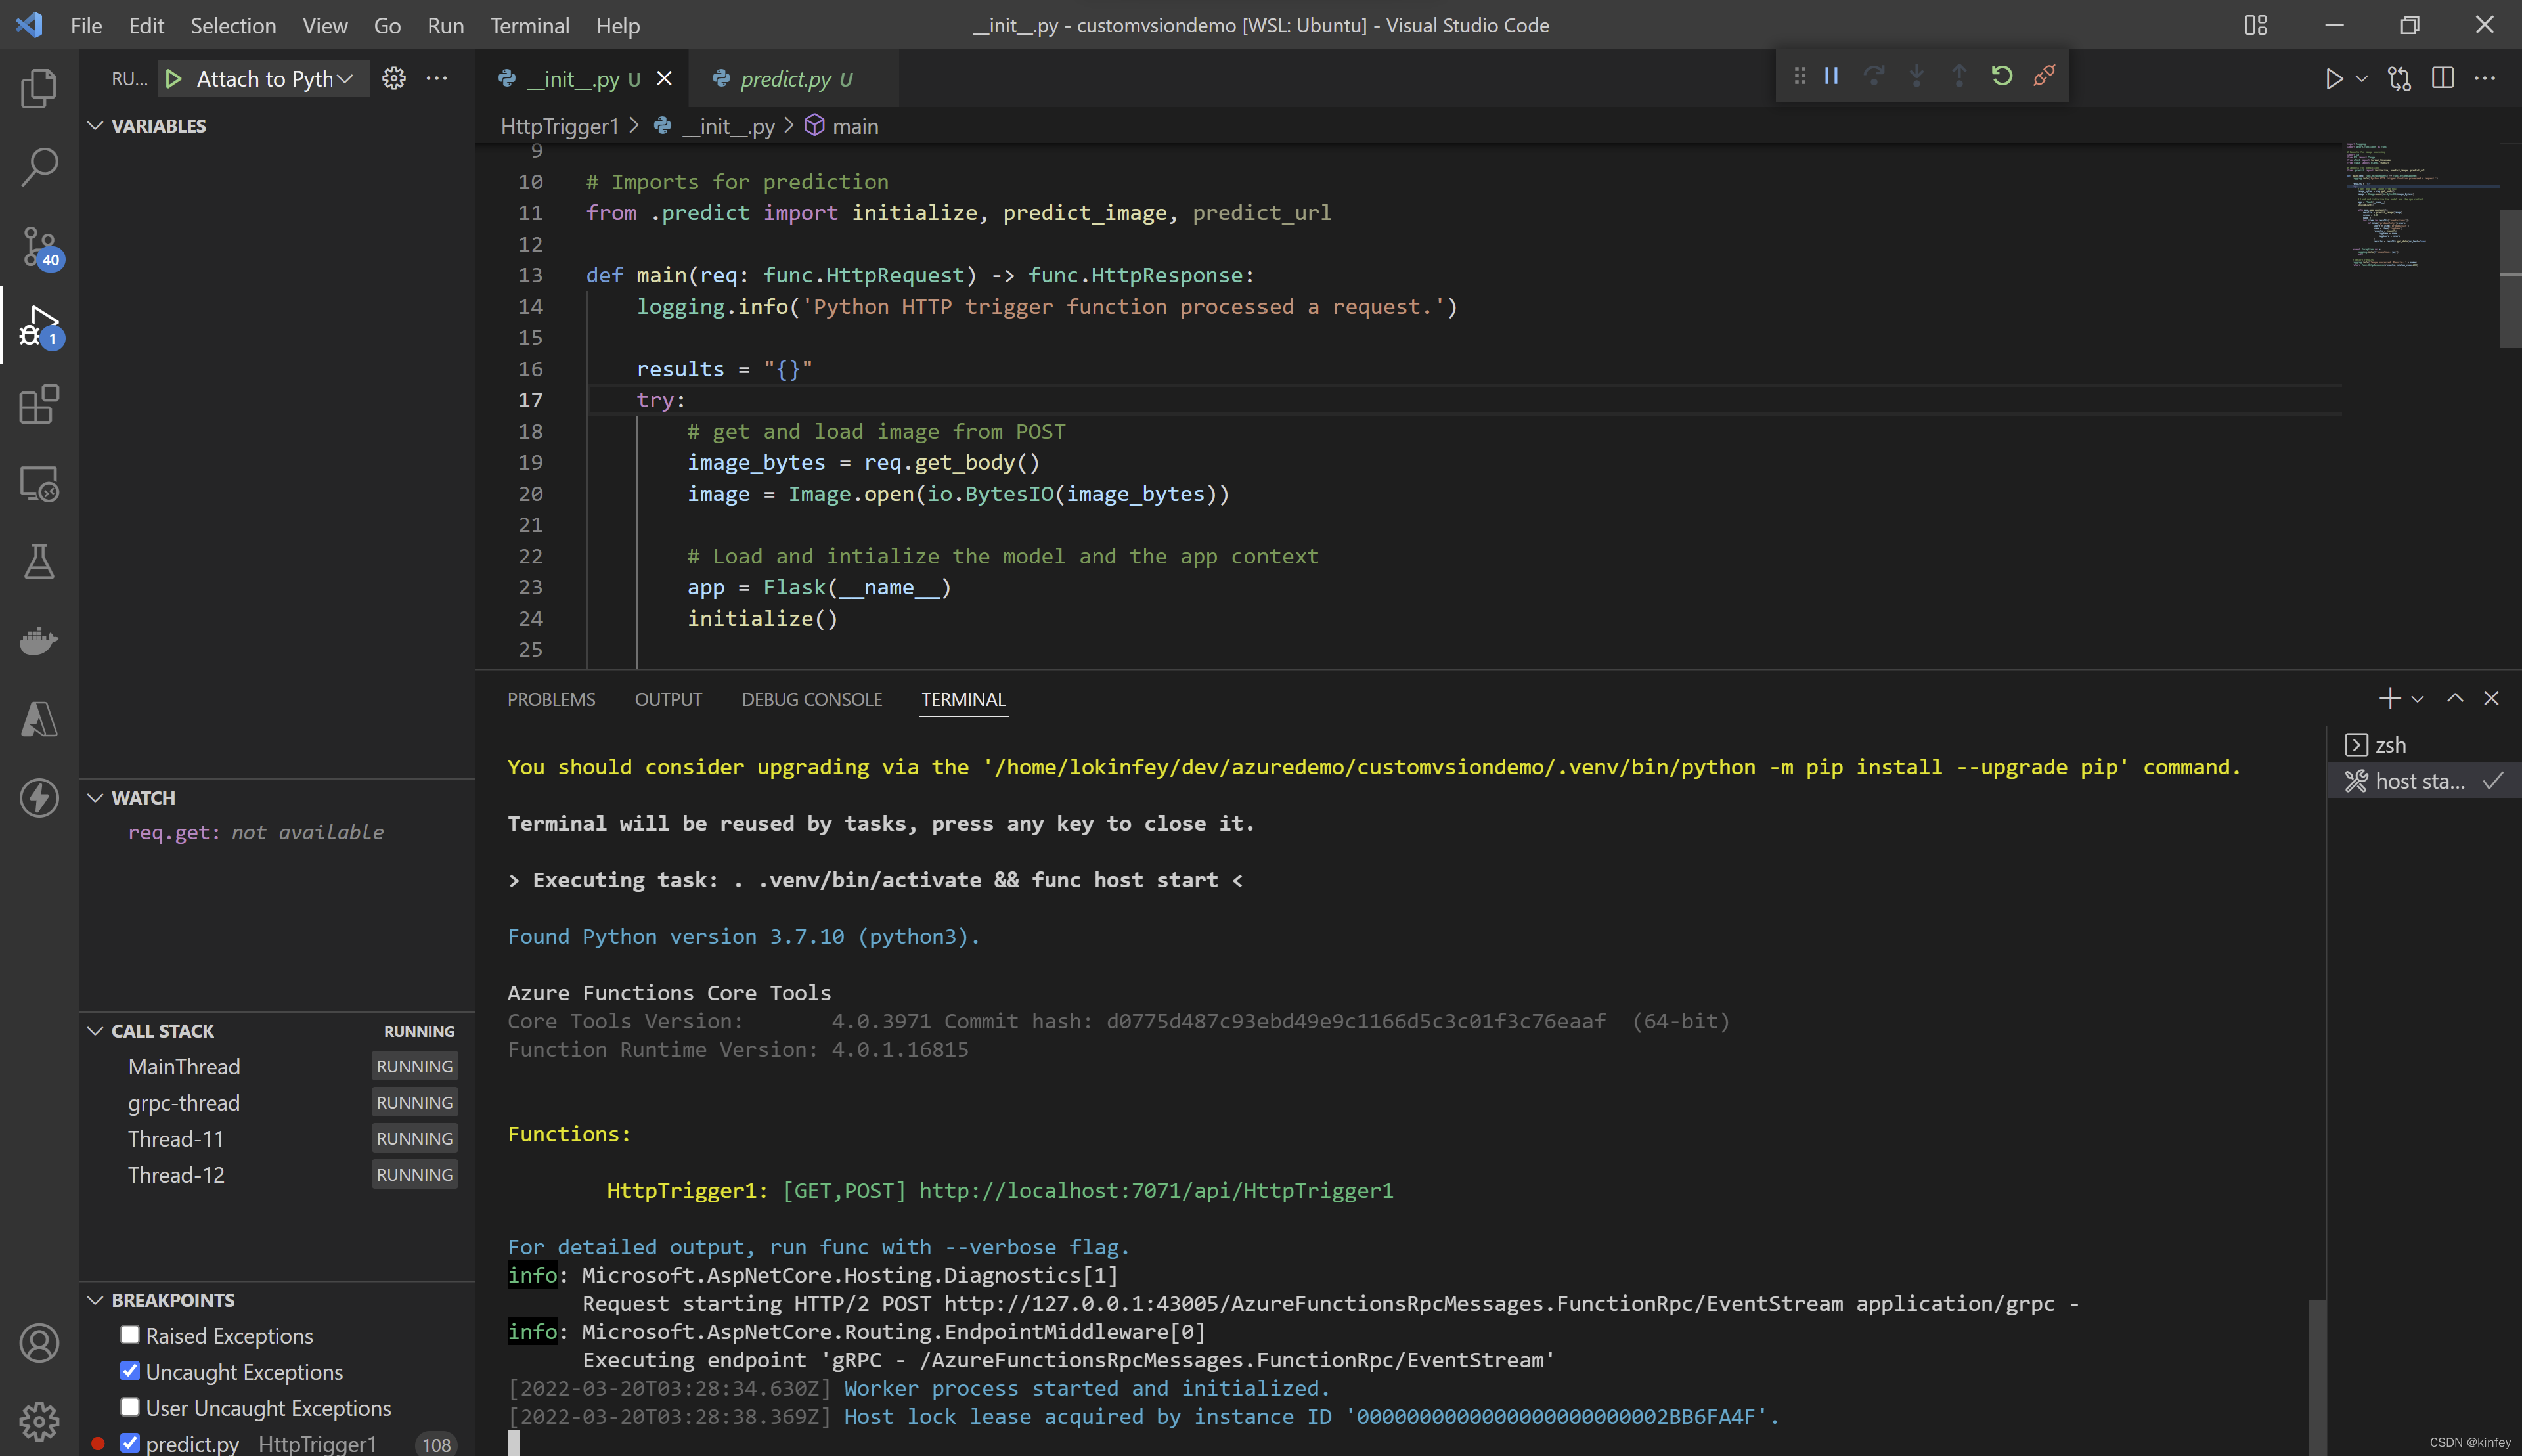Disconnect the debugger
This screenshot has width=2522, height=1456.
(x=2044, y=76)
